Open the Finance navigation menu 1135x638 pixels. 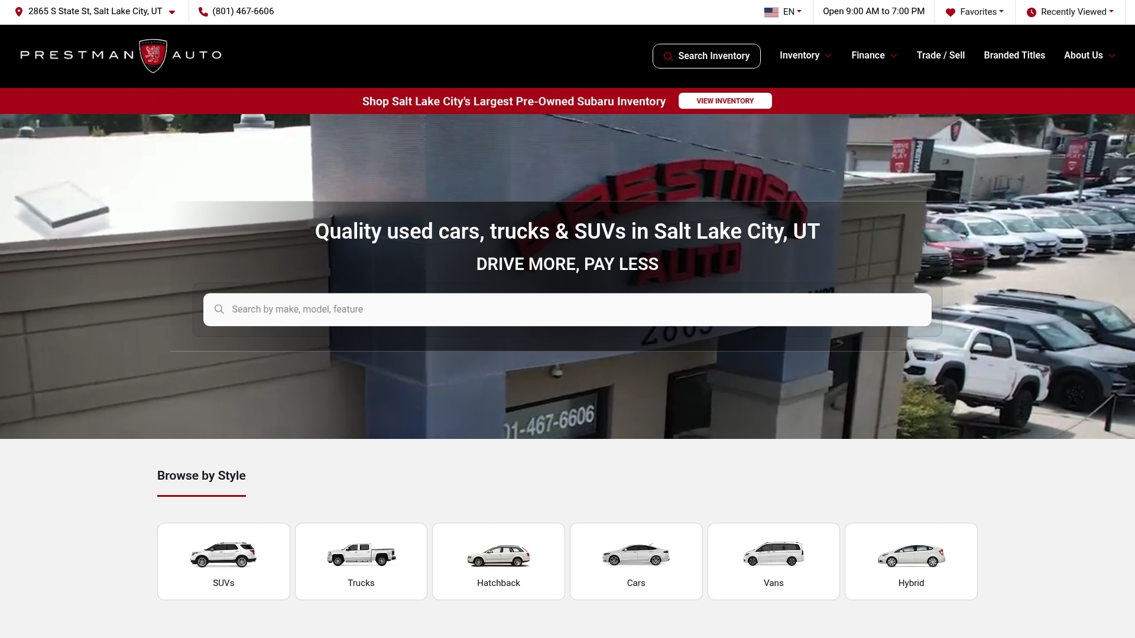point(868,56)
